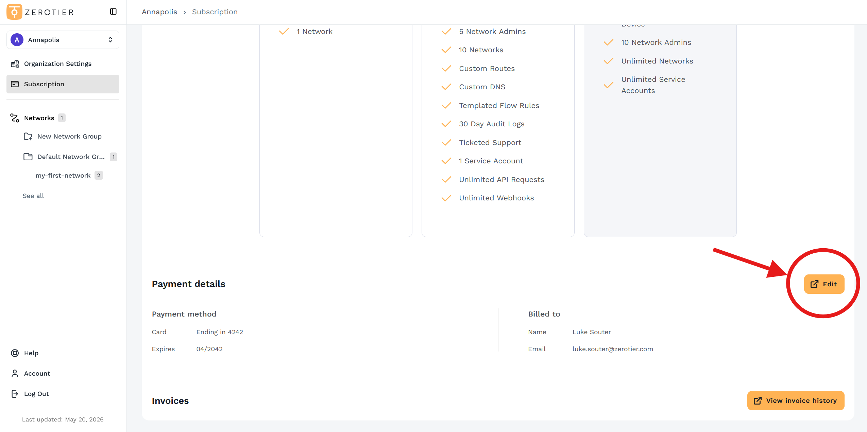Click the checkmark beside 30 Day Audit Logs
This screenshot has width=867, height=432.
click(446, 124)
